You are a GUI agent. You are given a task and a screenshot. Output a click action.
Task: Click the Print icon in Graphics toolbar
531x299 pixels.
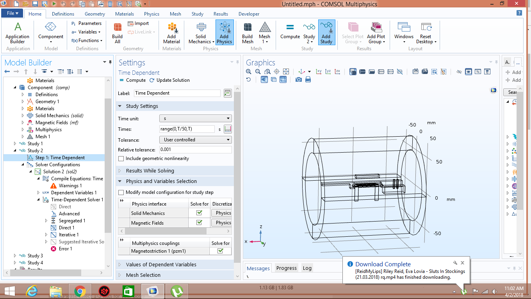(308, 79)
